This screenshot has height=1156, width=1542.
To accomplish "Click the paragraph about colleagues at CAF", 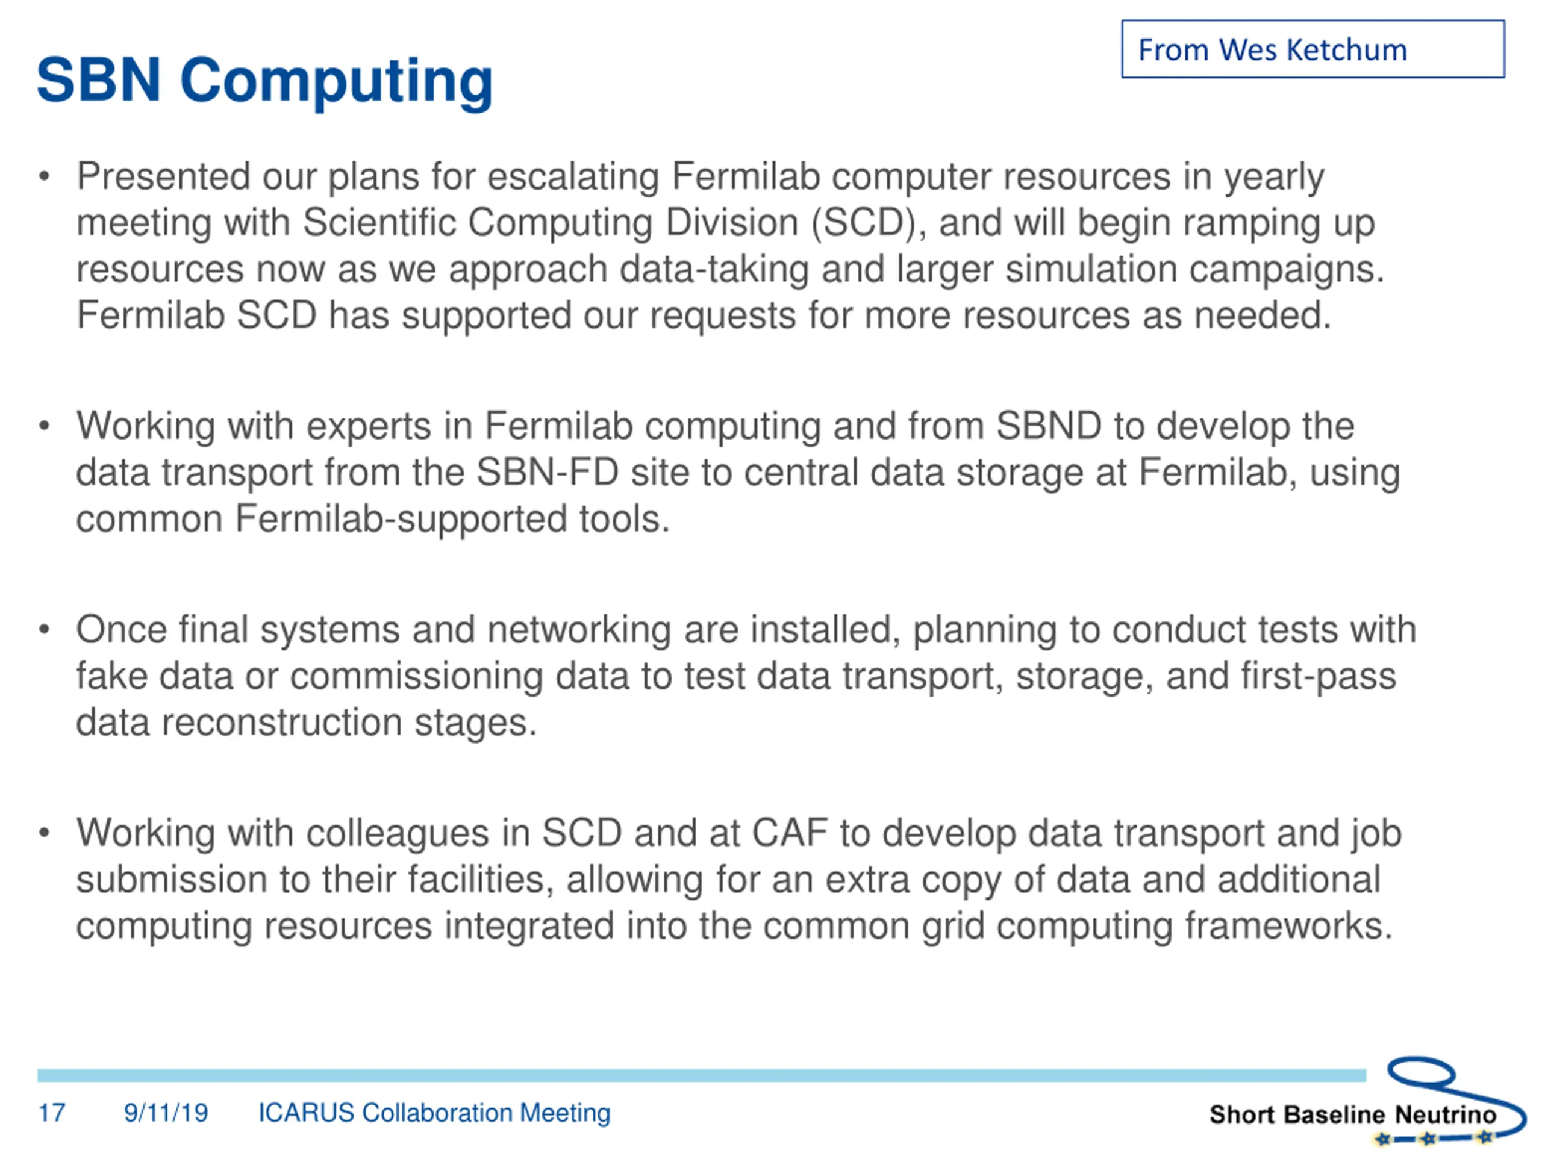I will 738,880.
